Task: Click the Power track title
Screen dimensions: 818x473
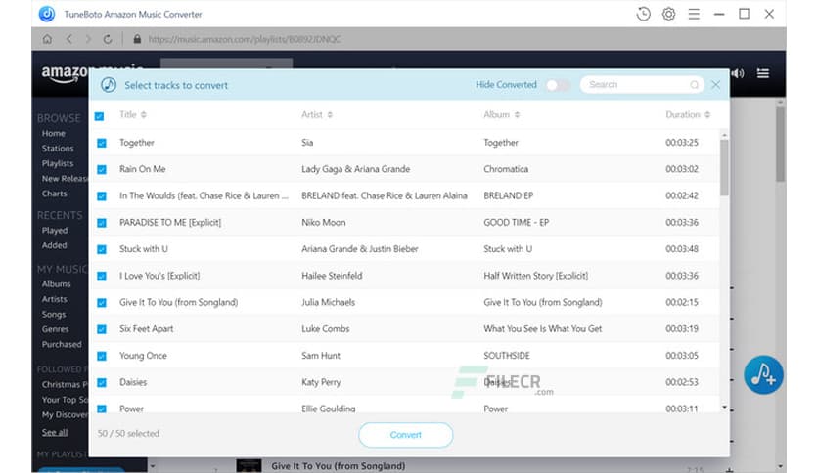Action: pyautogui.click(x=131, y=408)
